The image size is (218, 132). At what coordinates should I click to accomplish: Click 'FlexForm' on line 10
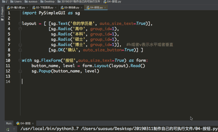[x=51, y=60]
